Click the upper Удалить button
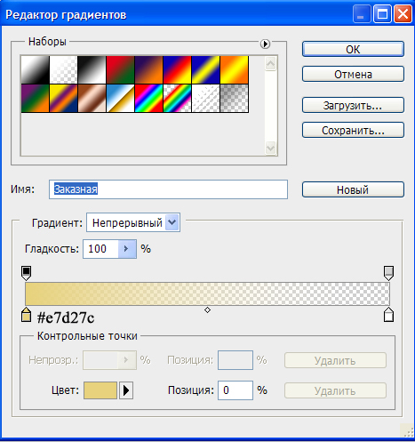This screenshot has width=415, height=442. click(x=335, y=360)
